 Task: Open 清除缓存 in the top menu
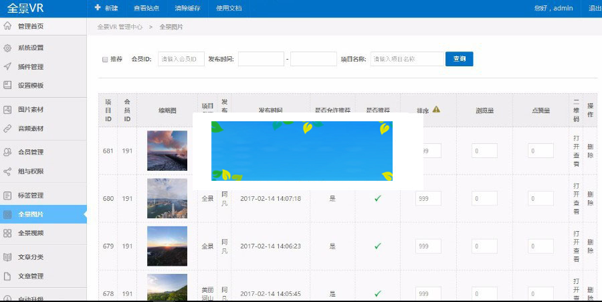(x=187, y=8)
